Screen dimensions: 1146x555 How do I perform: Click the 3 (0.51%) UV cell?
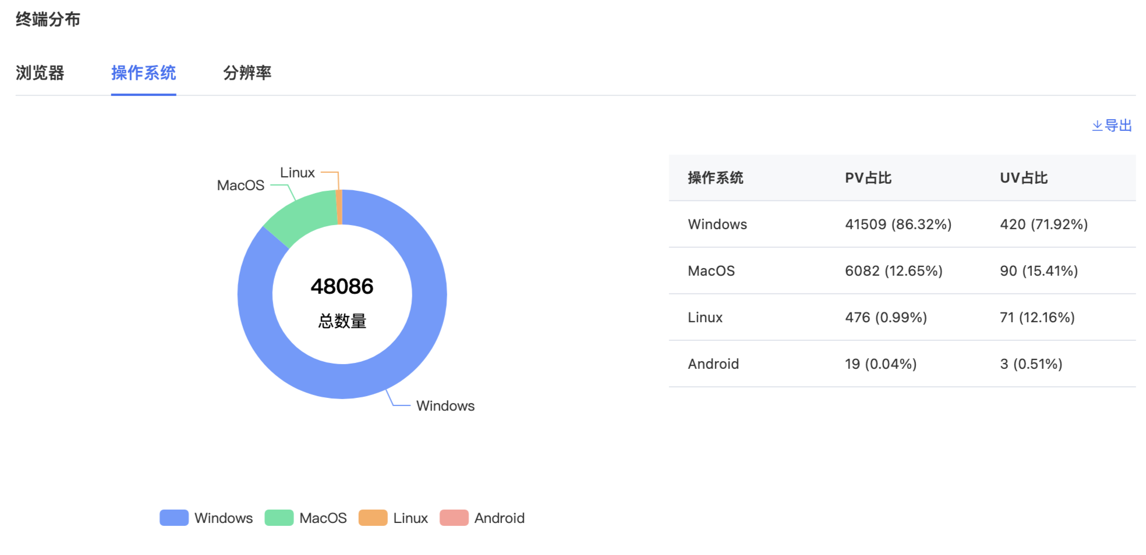[1031, 364]
